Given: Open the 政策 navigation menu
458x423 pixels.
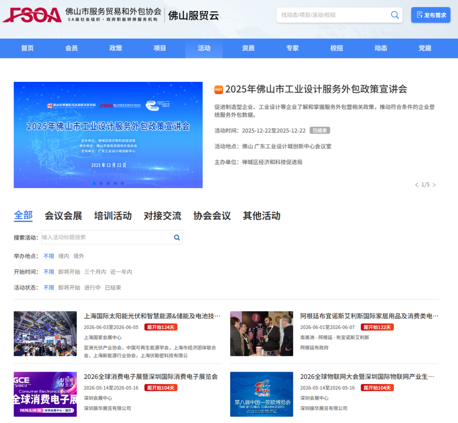Looking at the screenshot, I should pos(115,48).
